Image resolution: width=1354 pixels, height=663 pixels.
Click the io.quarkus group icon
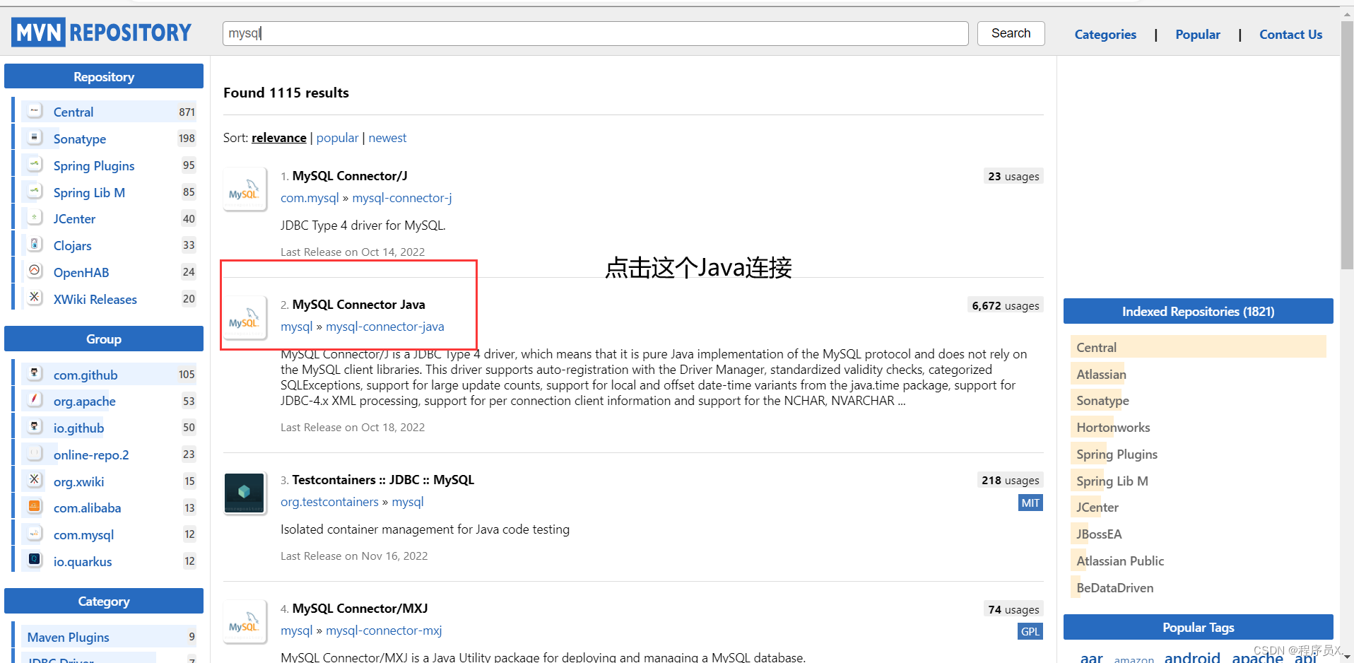click(x=35, y=561)
